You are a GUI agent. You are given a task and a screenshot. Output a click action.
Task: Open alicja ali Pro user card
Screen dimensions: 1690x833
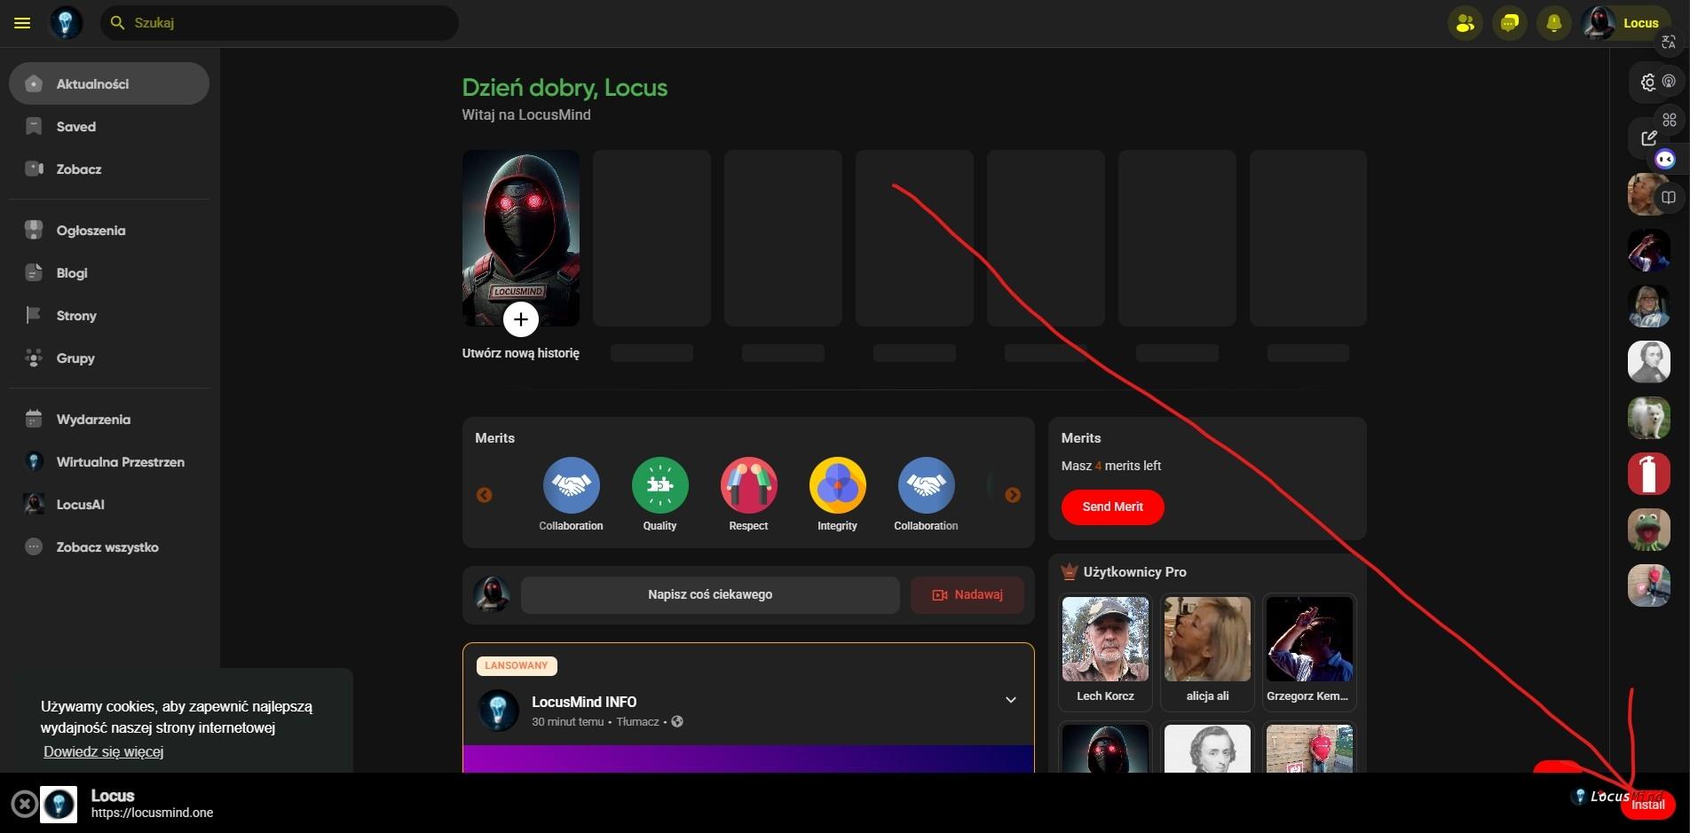pos(1207,652)
